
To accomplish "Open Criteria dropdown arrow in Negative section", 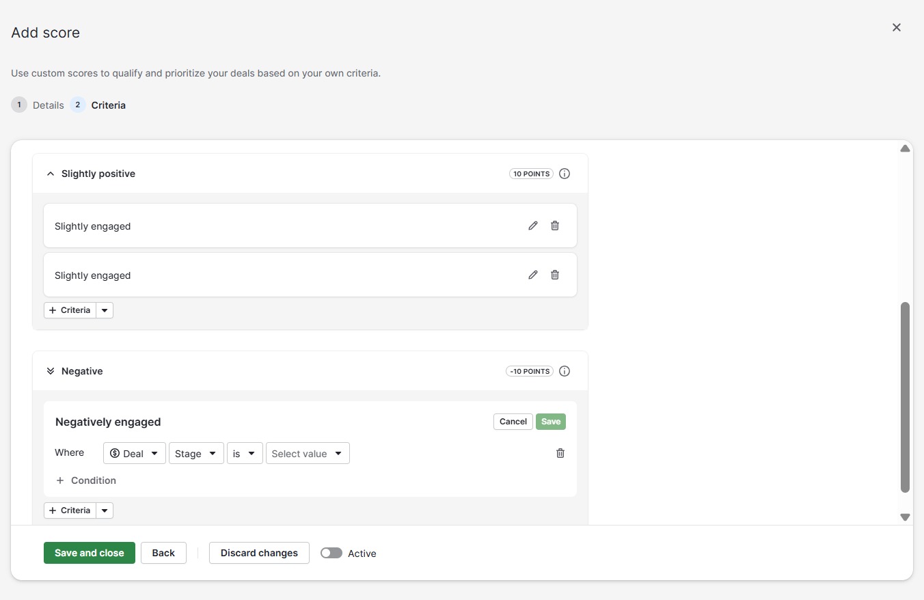I will [105, 510].
